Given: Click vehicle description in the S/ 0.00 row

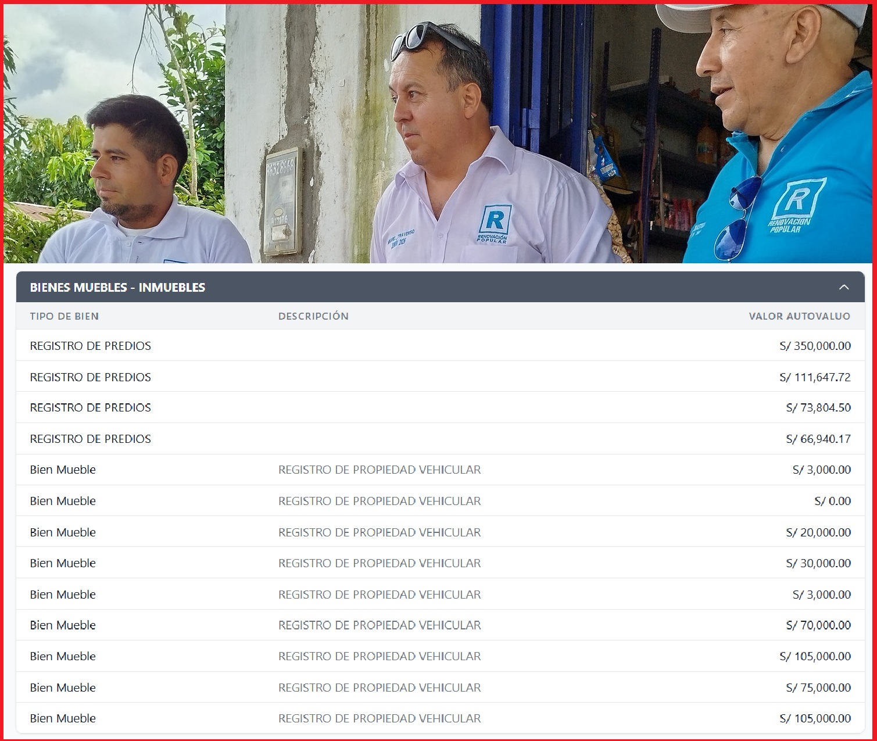Looking at the screenshot, I should click(380, 501).
